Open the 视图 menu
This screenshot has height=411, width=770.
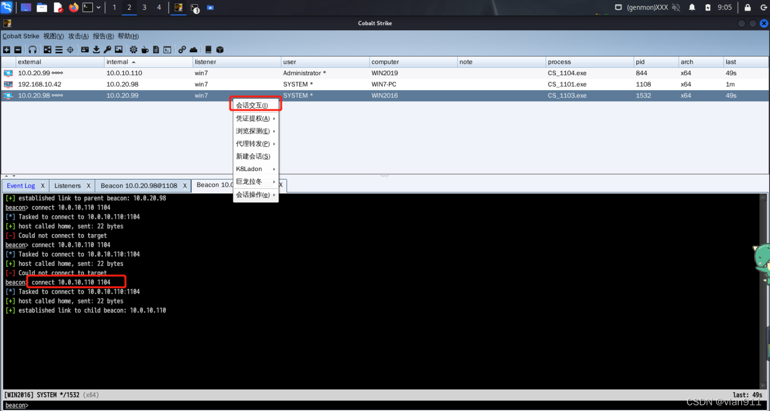53,36
